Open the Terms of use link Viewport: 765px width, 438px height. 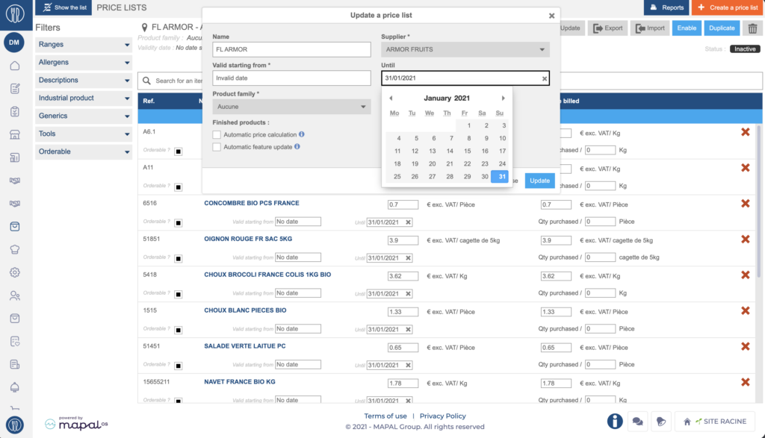tap(385, 416)
